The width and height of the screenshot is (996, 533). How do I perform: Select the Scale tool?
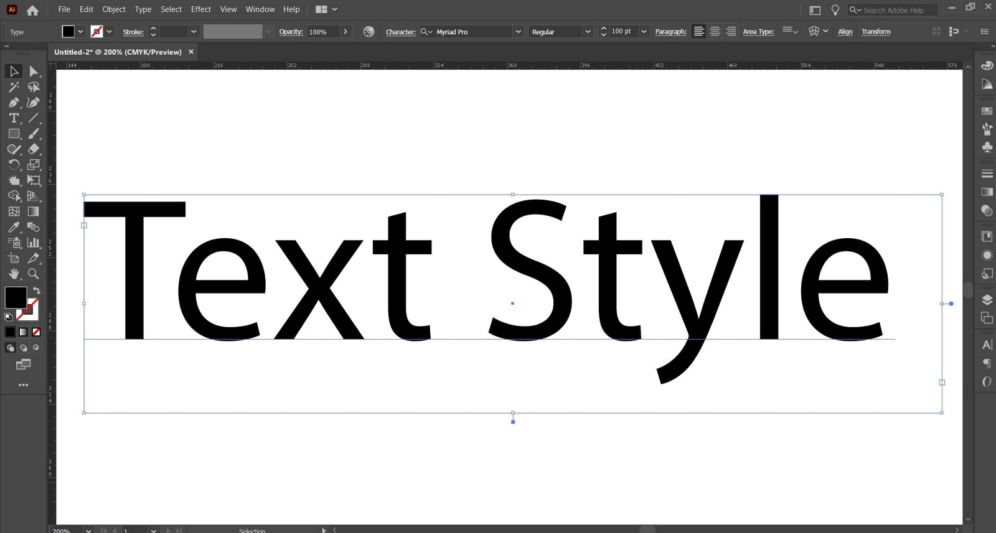[x=34, y=165]
